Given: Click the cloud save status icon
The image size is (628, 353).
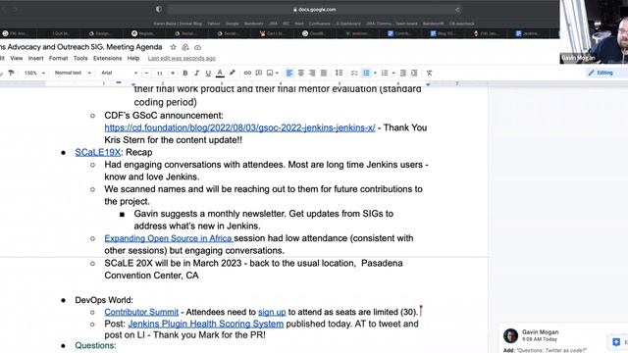Looking at the screenshot, I should click(x=198, y=47).
